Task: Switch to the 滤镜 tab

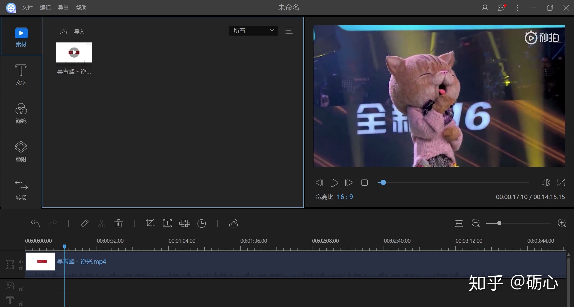Action: point(21,113)
